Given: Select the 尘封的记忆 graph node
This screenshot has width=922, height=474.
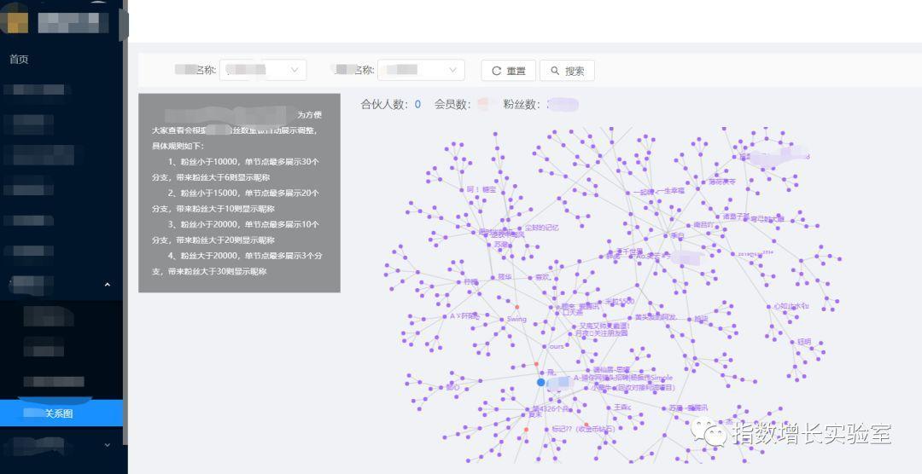Looking at the screenshot, I should pos(540,228).
